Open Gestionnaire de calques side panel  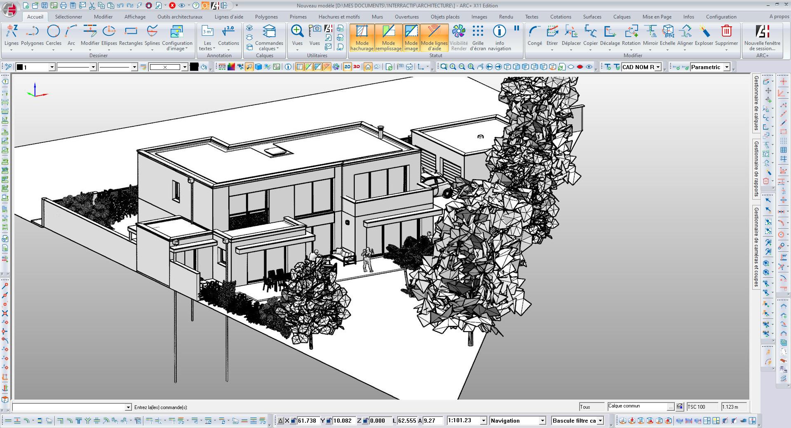[x=756, y=103]
